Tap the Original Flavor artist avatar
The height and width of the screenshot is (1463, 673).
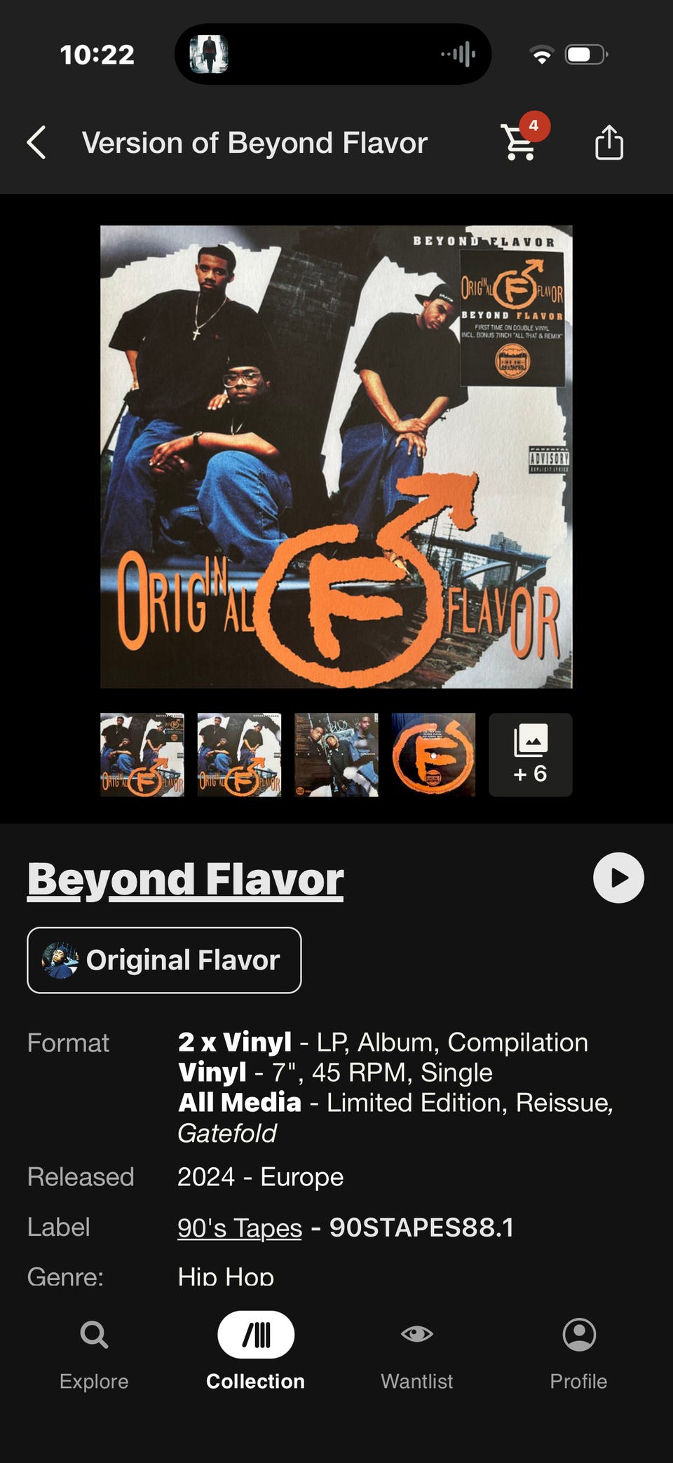click(x=60, y=960)
